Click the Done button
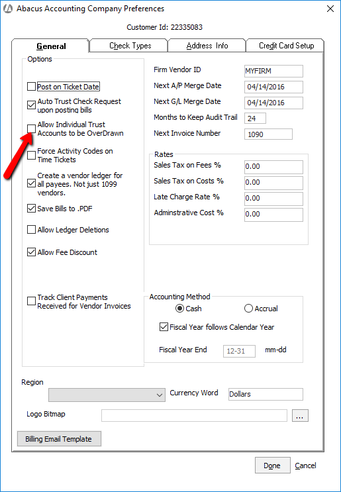 [x=272, y=466]
